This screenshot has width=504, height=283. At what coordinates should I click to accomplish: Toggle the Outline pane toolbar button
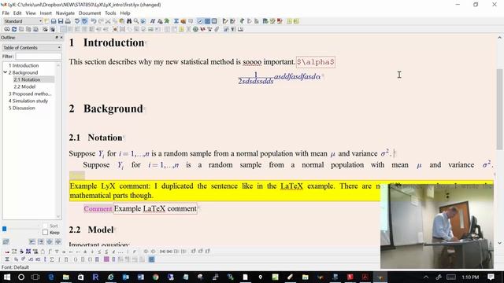coord(200,21)
